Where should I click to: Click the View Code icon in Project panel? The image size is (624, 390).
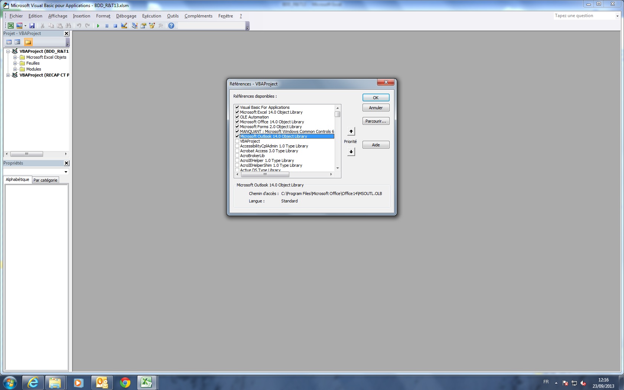[9, 42]
